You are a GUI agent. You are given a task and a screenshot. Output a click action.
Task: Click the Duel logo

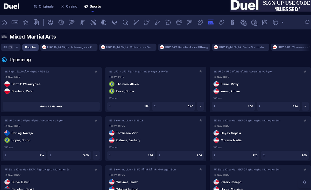pos(11,6)
